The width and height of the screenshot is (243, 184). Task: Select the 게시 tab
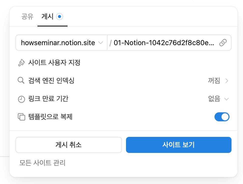pyautogui.click(x=47, y=17)
